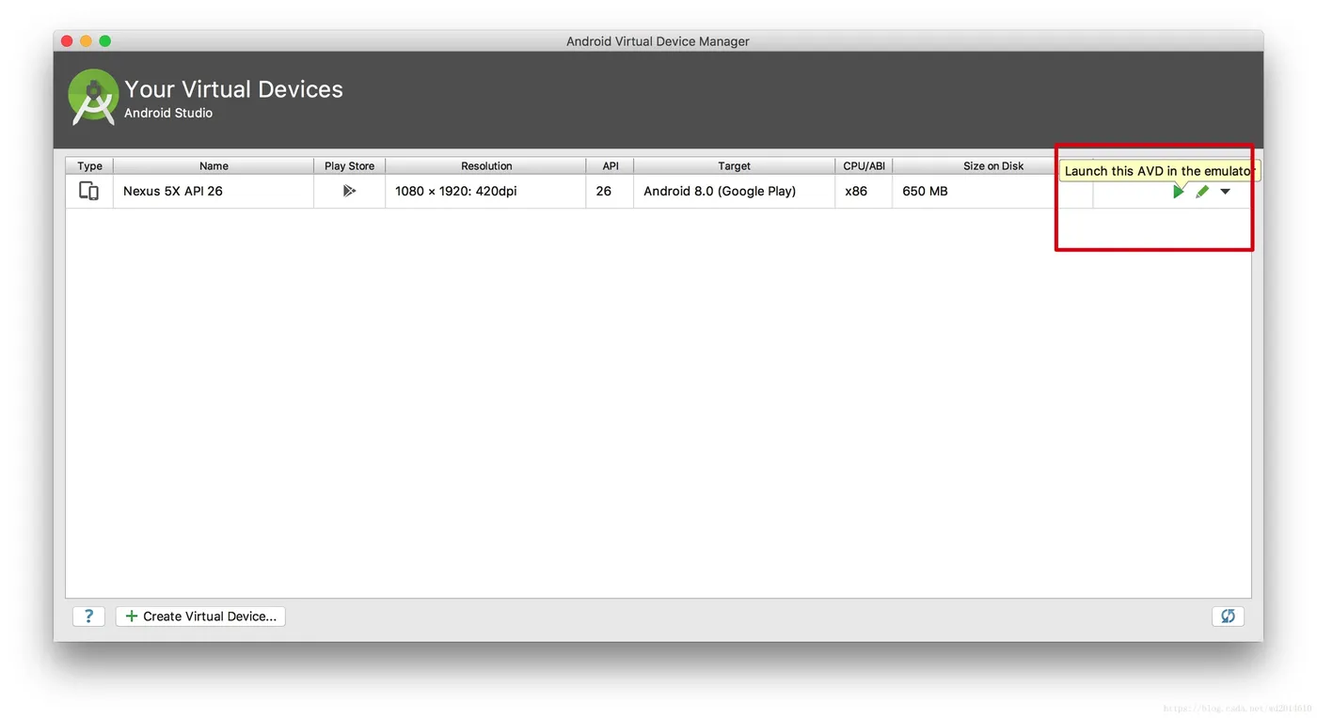Sort by the Resolution column header
Viewport: 1317px width, 718px height.
(486, 165)
